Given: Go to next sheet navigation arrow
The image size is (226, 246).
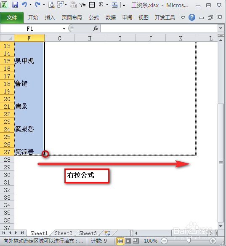Looking at the screenshot, I should pos(16,233).
